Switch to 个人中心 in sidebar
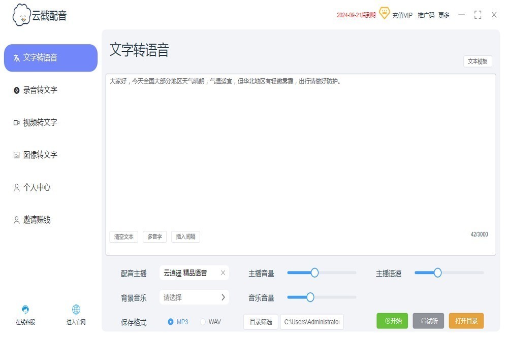508x338 pixels. [x=37, y=187]
